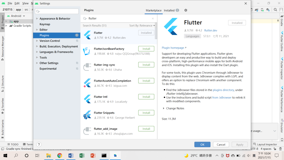Open the Favorites side tab
The image size is (284, 160).
[x=2, y=106]
